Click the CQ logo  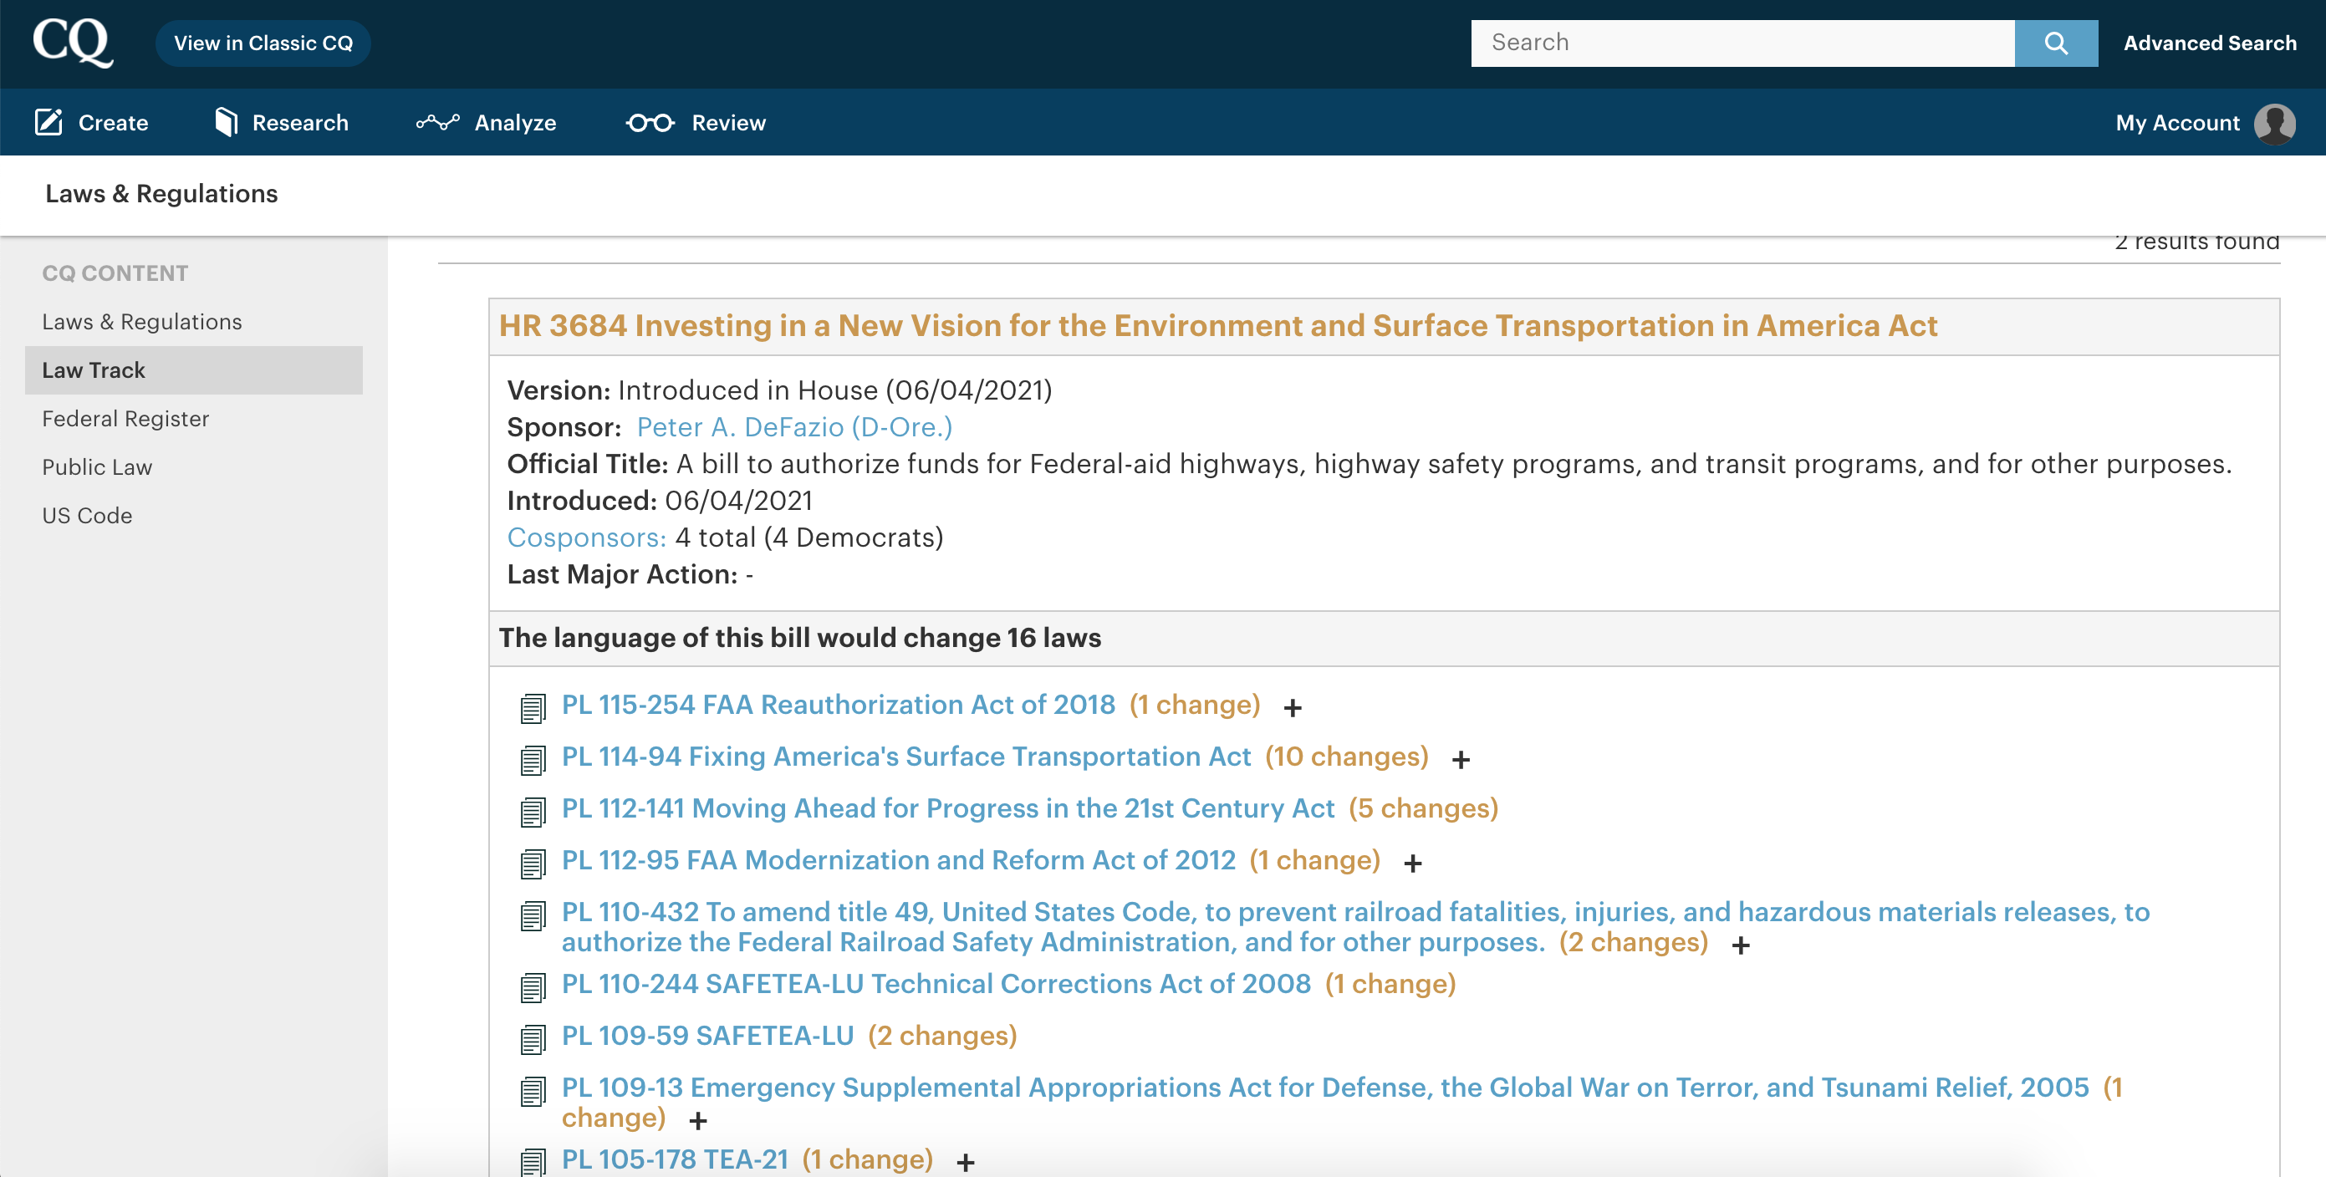coord(73,42)
